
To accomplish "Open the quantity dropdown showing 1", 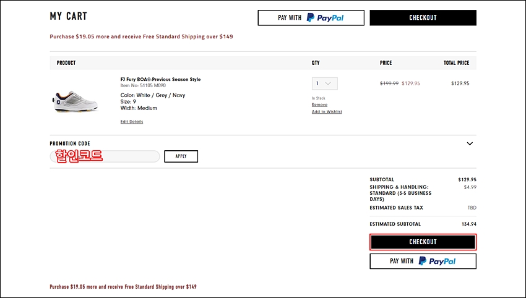I will 325,83.
